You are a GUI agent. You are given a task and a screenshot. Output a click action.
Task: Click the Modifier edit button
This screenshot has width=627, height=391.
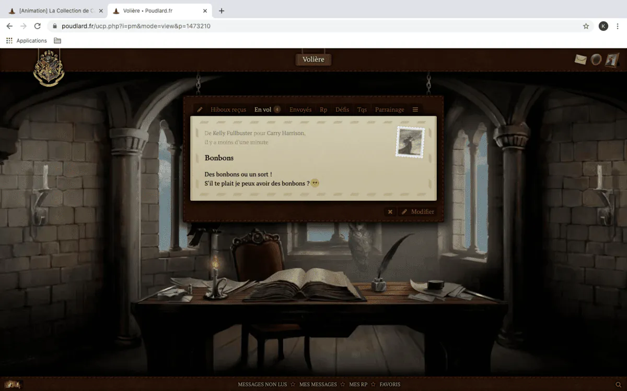[x=417, y=212]
